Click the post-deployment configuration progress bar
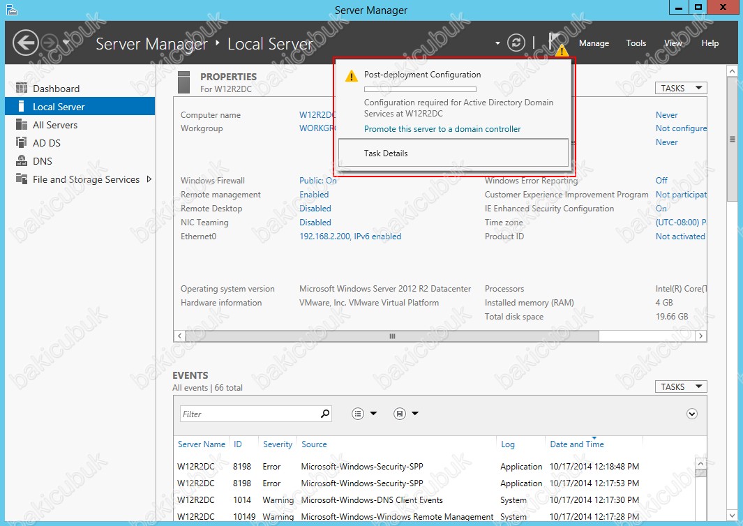Image resolution: width=743 pixels, height=526 pixels. 420,89
